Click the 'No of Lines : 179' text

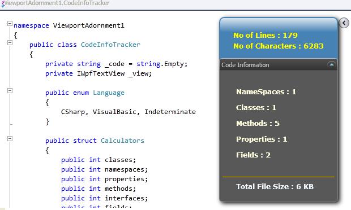tap(266, 35)
